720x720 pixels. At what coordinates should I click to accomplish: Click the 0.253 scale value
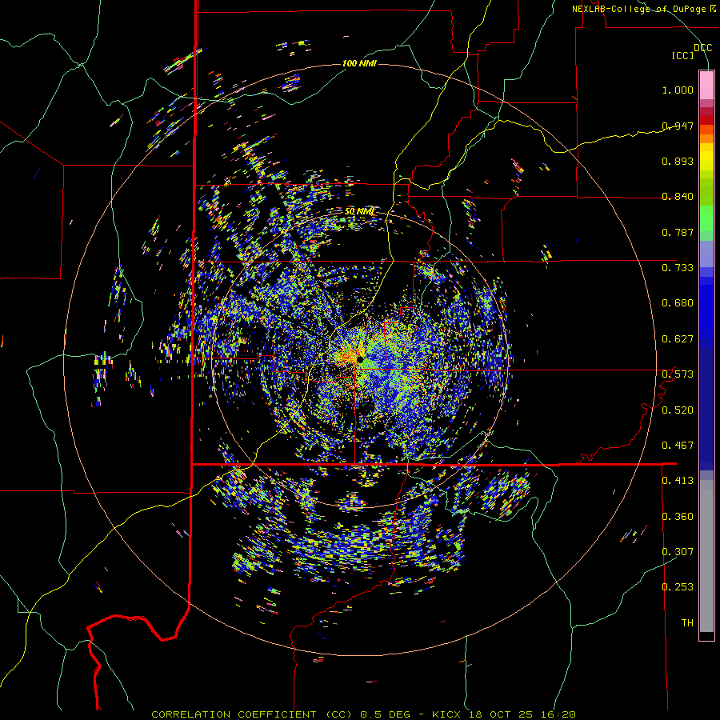pos(678,587)
